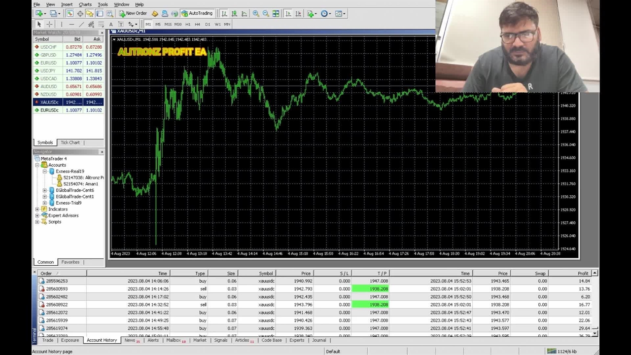Toggle the AutoTrading button
This screenshot has height=355, width=631.
click(197, 13)
